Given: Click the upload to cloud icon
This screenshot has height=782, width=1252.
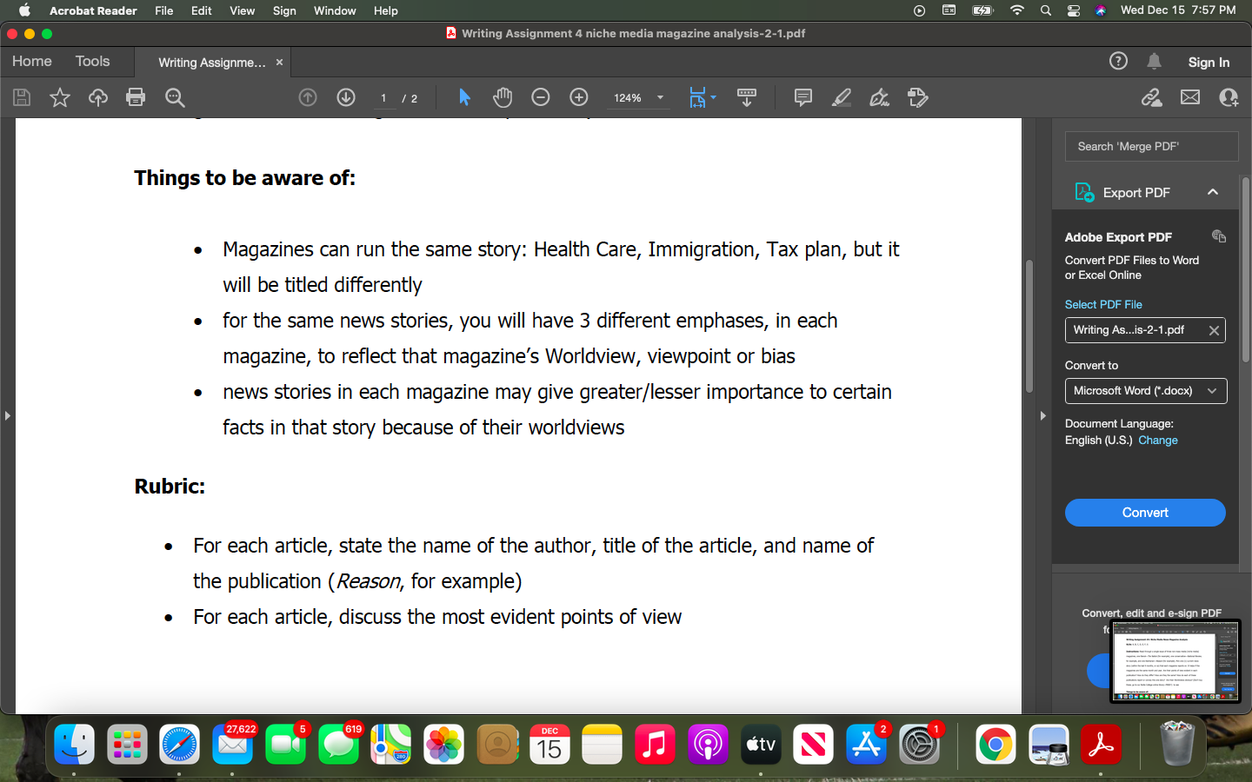Looking at the screenshot, I should click(98, 97).
